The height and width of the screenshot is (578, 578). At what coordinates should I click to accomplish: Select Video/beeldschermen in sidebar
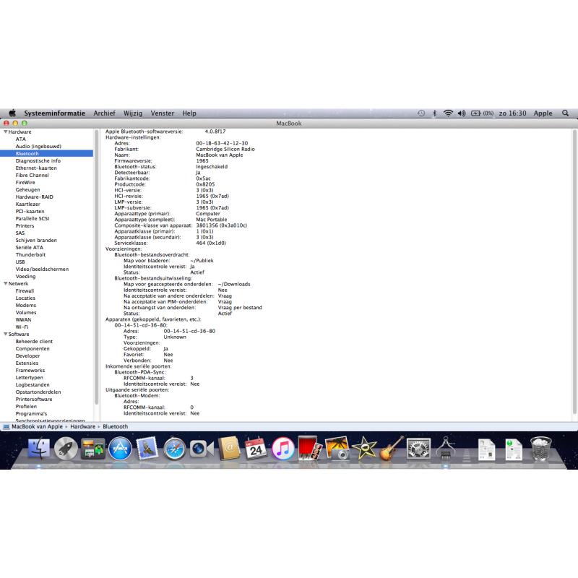coord(42,269)
